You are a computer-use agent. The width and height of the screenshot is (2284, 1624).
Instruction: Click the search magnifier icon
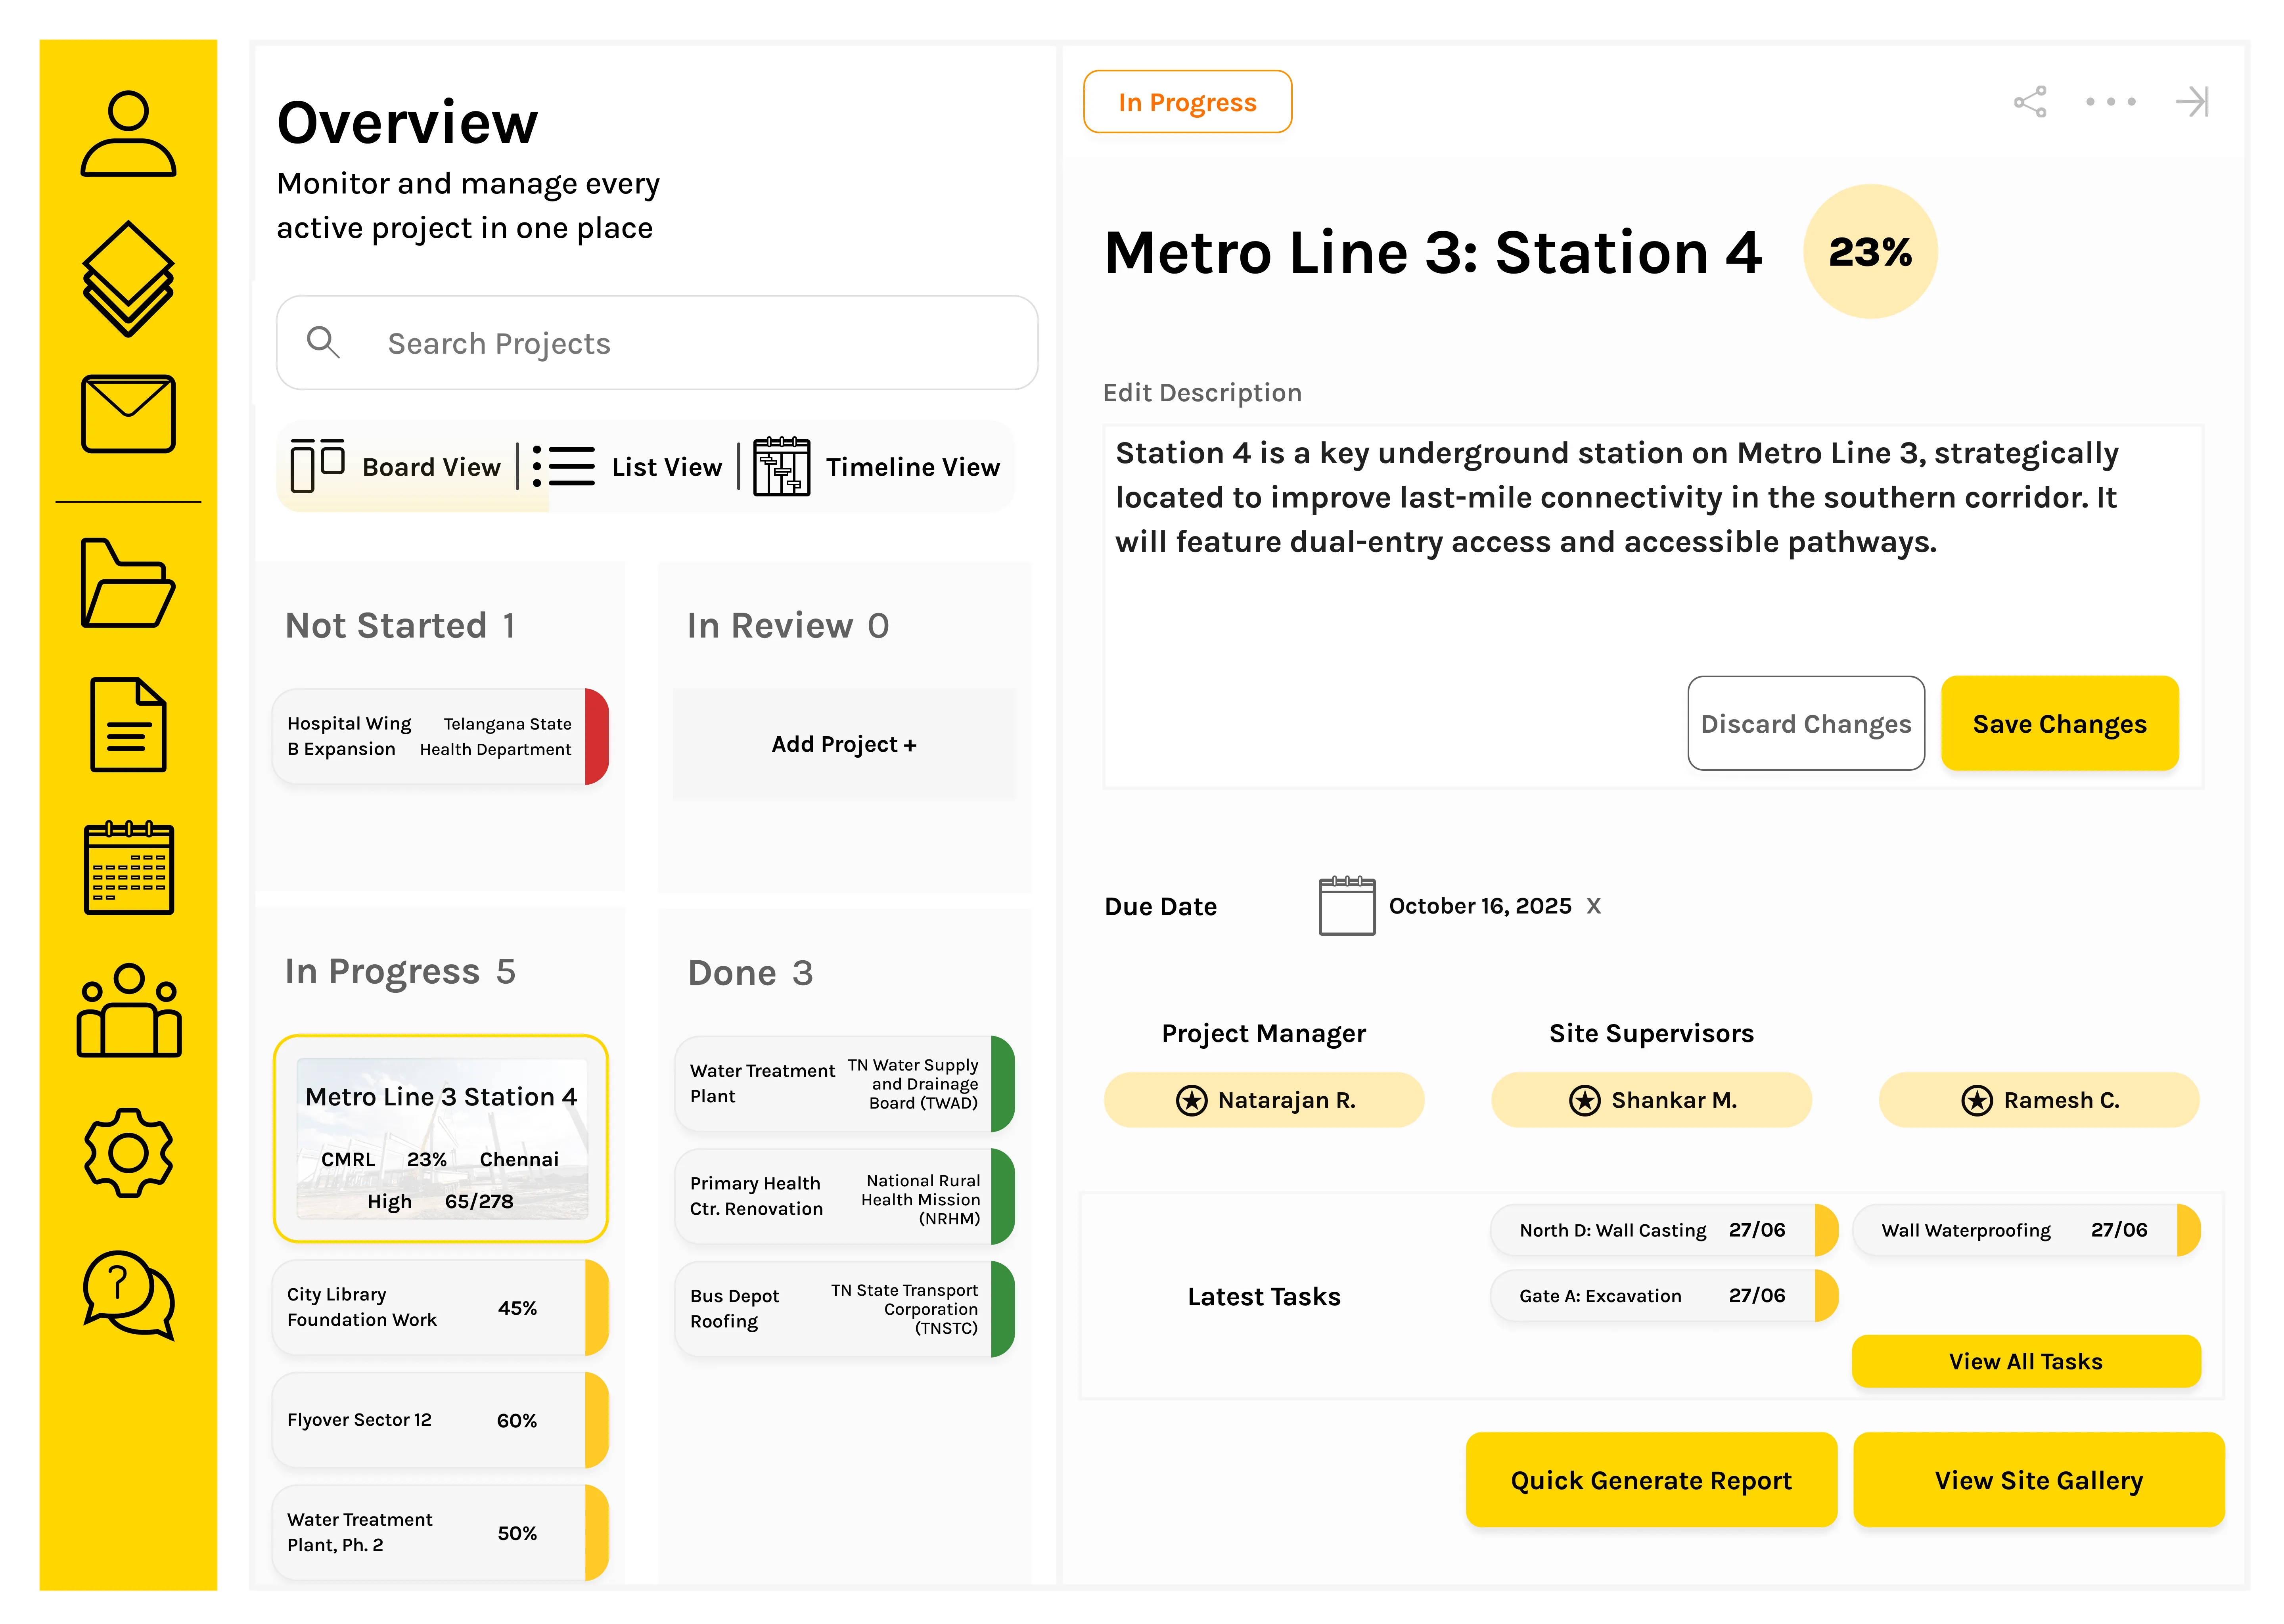coord(323,342)
